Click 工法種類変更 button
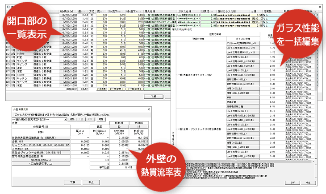326x194 pixels. pos(41,164)
